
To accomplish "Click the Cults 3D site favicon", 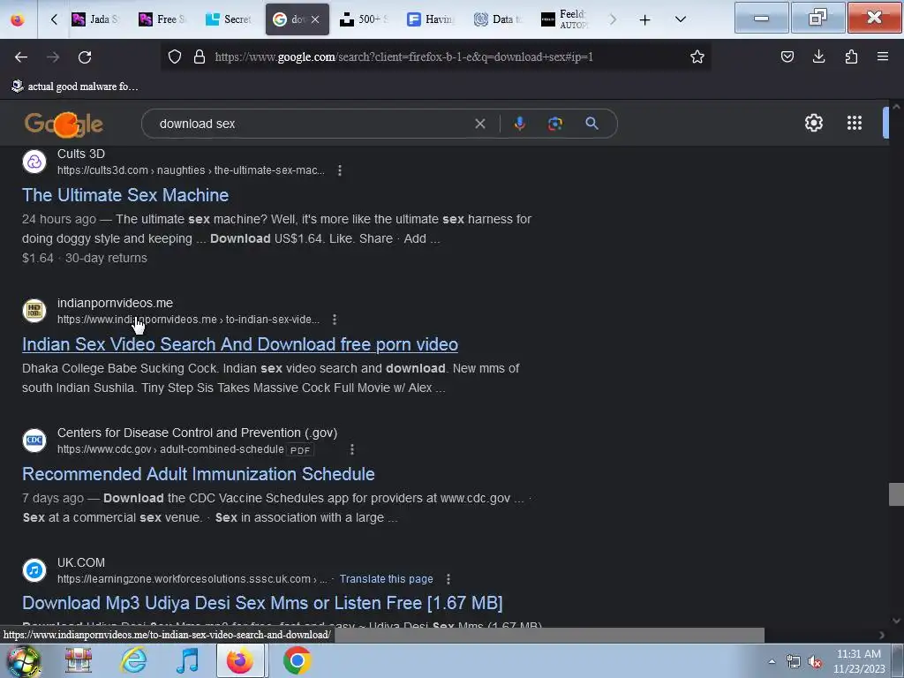I will click(34, 162).
